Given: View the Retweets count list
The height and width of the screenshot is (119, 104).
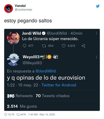Looking at the screenshot, I should [x=20, y=96].
